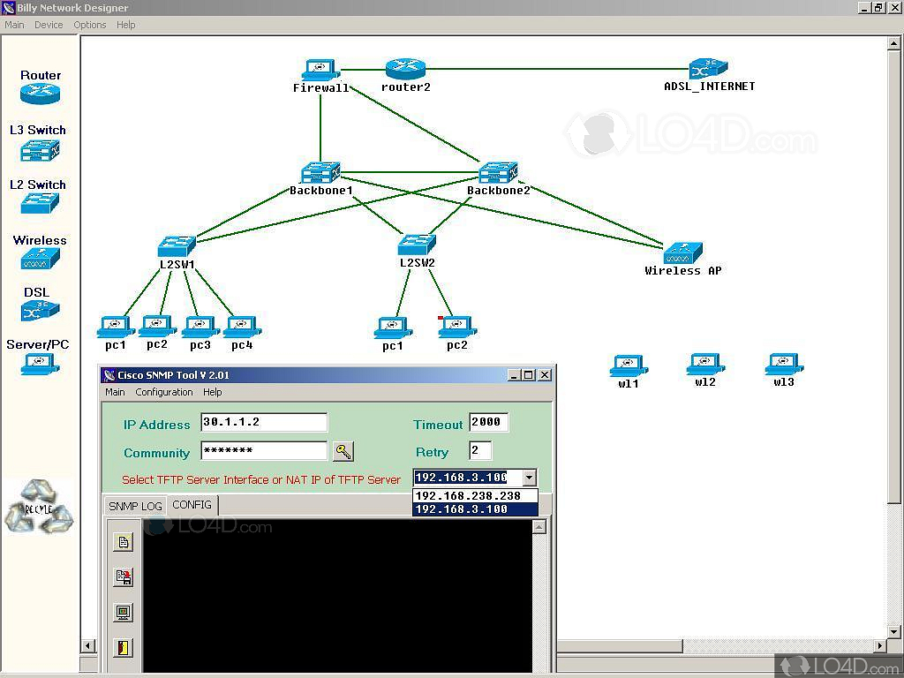
Task: Select the L3 Switch palette icon
Action: tap(40, 150)
